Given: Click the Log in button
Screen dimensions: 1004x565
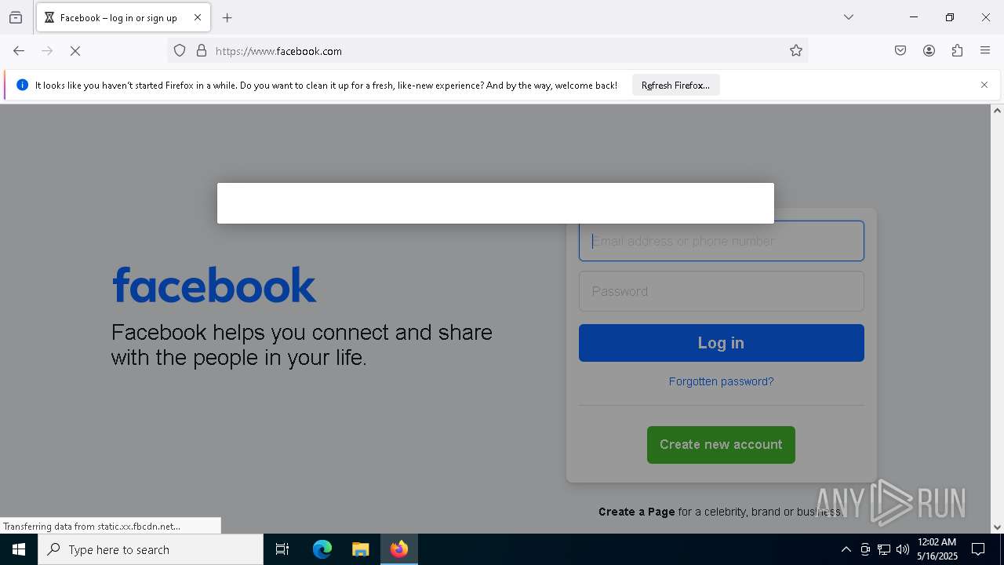Looking at the screenshot, I should tap(722, 343).
